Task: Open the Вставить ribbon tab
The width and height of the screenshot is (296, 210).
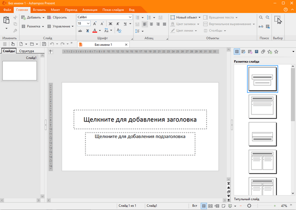Action: [39, 9]
